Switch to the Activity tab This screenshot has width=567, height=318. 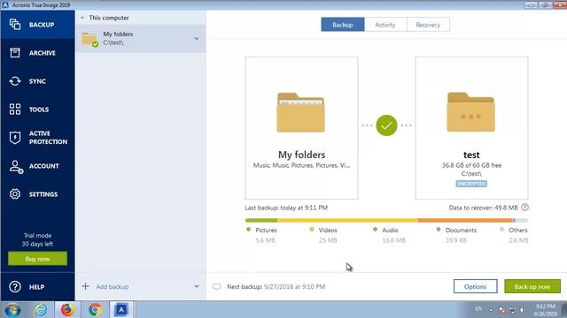click(x=385, y=25)
